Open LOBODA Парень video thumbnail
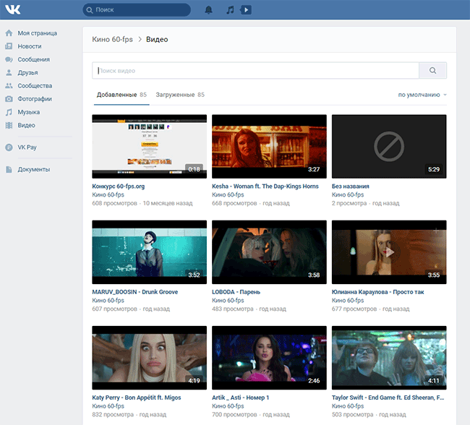Viewport: 470px width, 425px height. coord(269,252)
